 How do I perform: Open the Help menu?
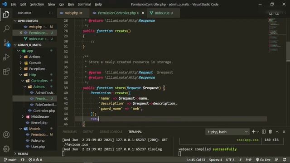coord(98,4)
